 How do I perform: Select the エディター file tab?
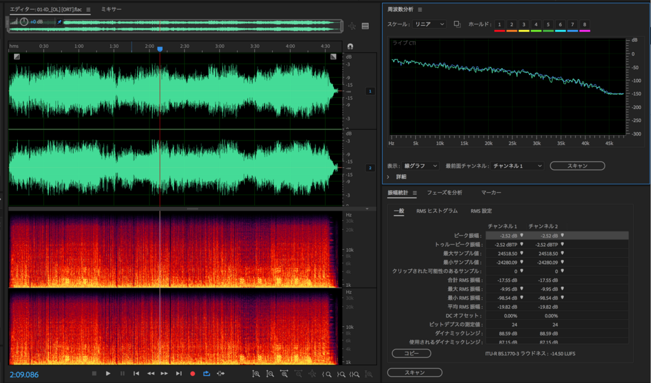point(46,9)
